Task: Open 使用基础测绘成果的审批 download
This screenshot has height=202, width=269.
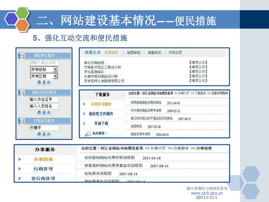Action: coord(146,103)
